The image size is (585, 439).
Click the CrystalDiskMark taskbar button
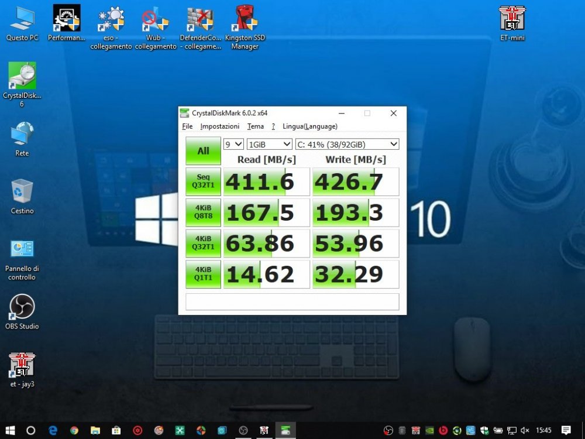[285, 430]
